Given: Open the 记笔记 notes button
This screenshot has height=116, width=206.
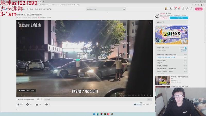Looking at the screenshot, I should pos(146,104).
